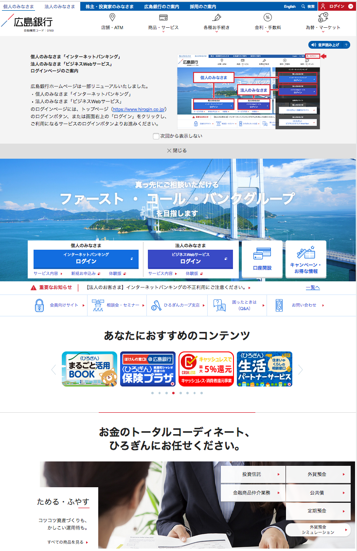This screenshot has height=551, width=357.
Task: Click 新規お申込み link under 個人のみなさま
Action: tap(86, 274)
